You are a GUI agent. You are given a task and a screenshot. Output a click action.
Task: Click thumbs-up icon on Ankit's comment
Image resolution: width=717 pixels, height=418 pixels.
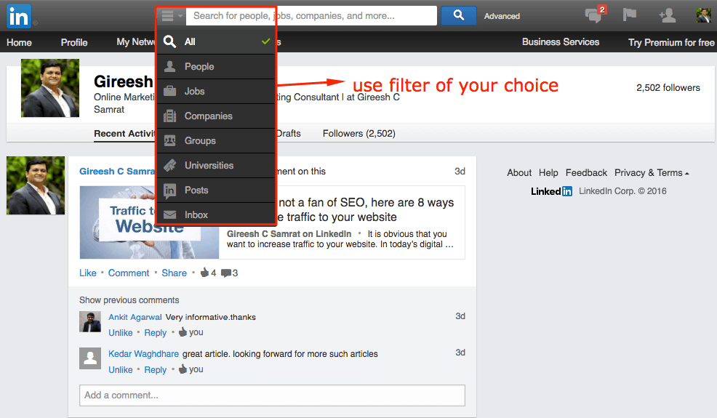[x=183, y=332]
